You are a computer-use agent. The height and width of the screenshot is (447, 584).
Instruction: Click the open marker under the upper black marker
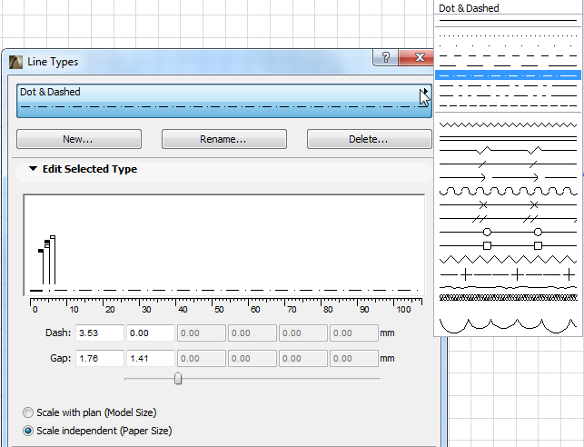point(47,246)
